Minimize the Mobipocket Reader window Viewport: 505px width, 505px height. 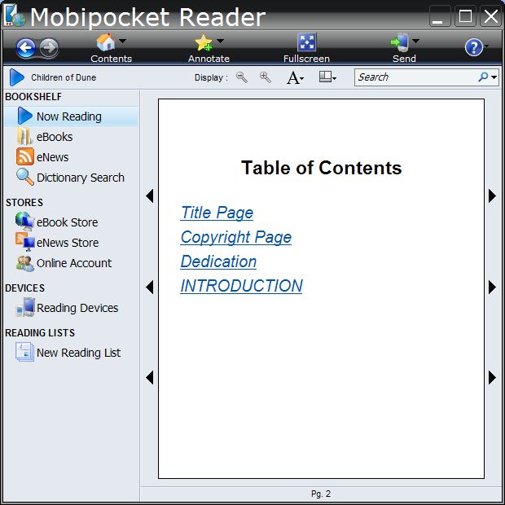[440, 16]
